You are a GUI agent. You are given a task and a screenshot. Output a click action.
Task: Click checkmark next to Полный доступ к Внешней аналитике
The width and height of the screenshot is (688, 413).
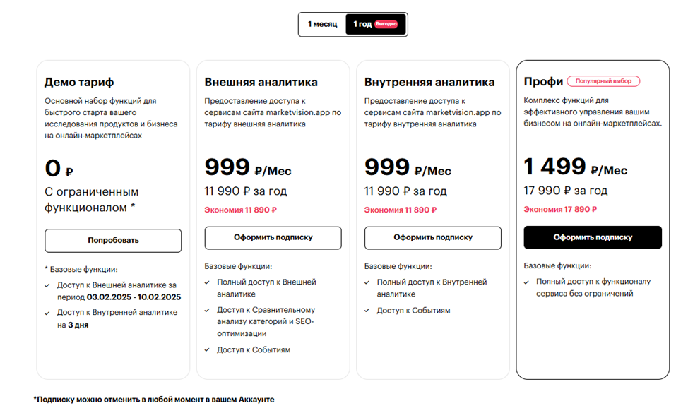[x=208, y=282]
